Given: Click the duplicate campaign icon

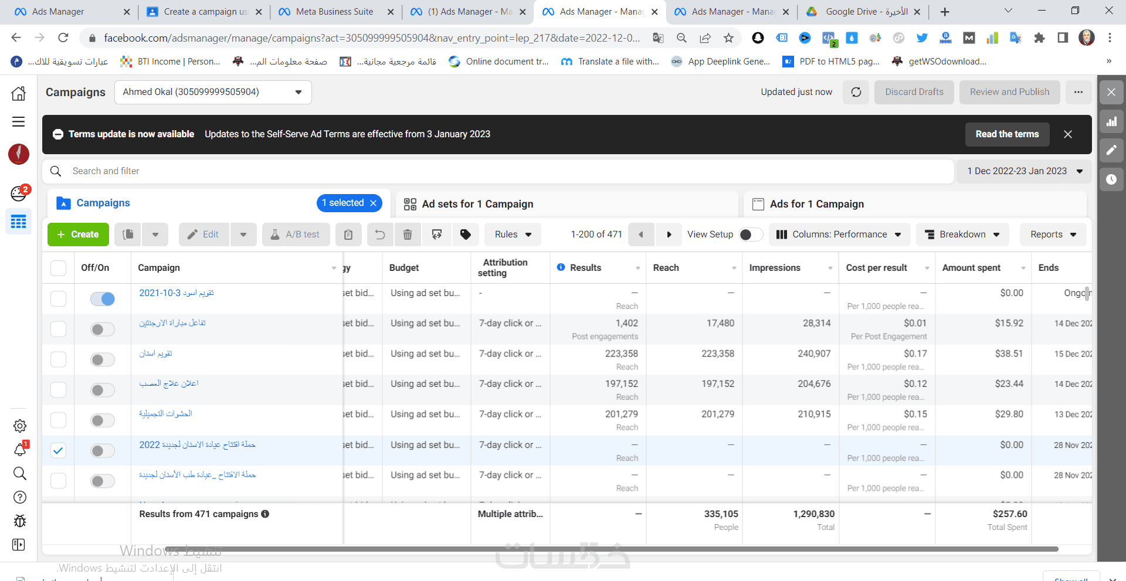Looking at the screenshot, I should click(128, 235).
